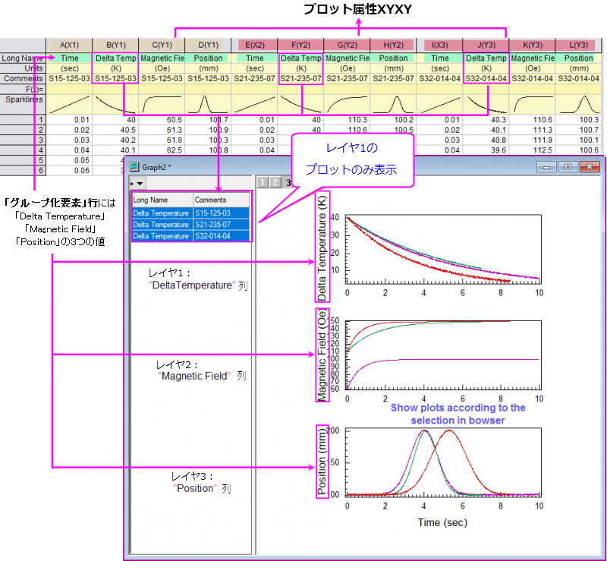Click cell value 112.5 in column K
This screenshot has height=561, width=607.
(533, 150)
